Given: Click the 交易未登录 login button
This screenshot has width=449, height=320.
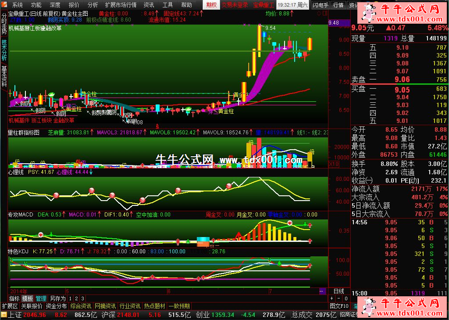Looking at the screenshot, I should coord(235,5).
